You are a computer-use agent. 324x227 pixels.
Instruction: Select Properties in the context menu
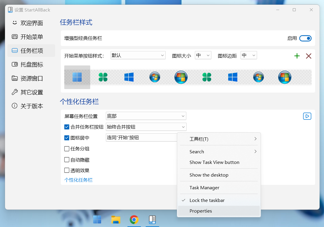pyautogui.click(x=219, y=211)
